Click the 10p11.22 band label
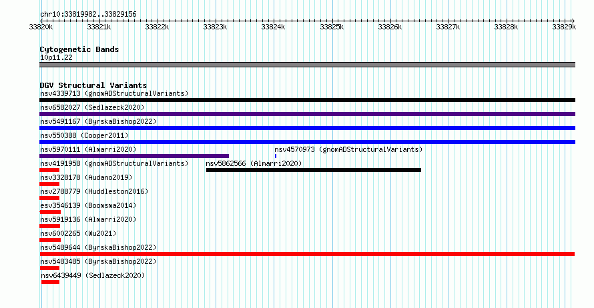594x308 pixels. (56, 57)
